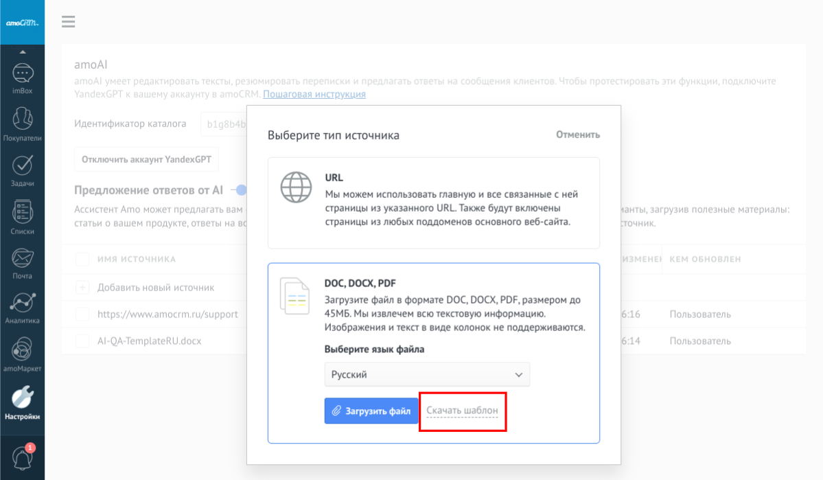The width and height of the screenshot is (823, 480).
Task: Select the URL source type option
Action: click(x=433, y=203)
